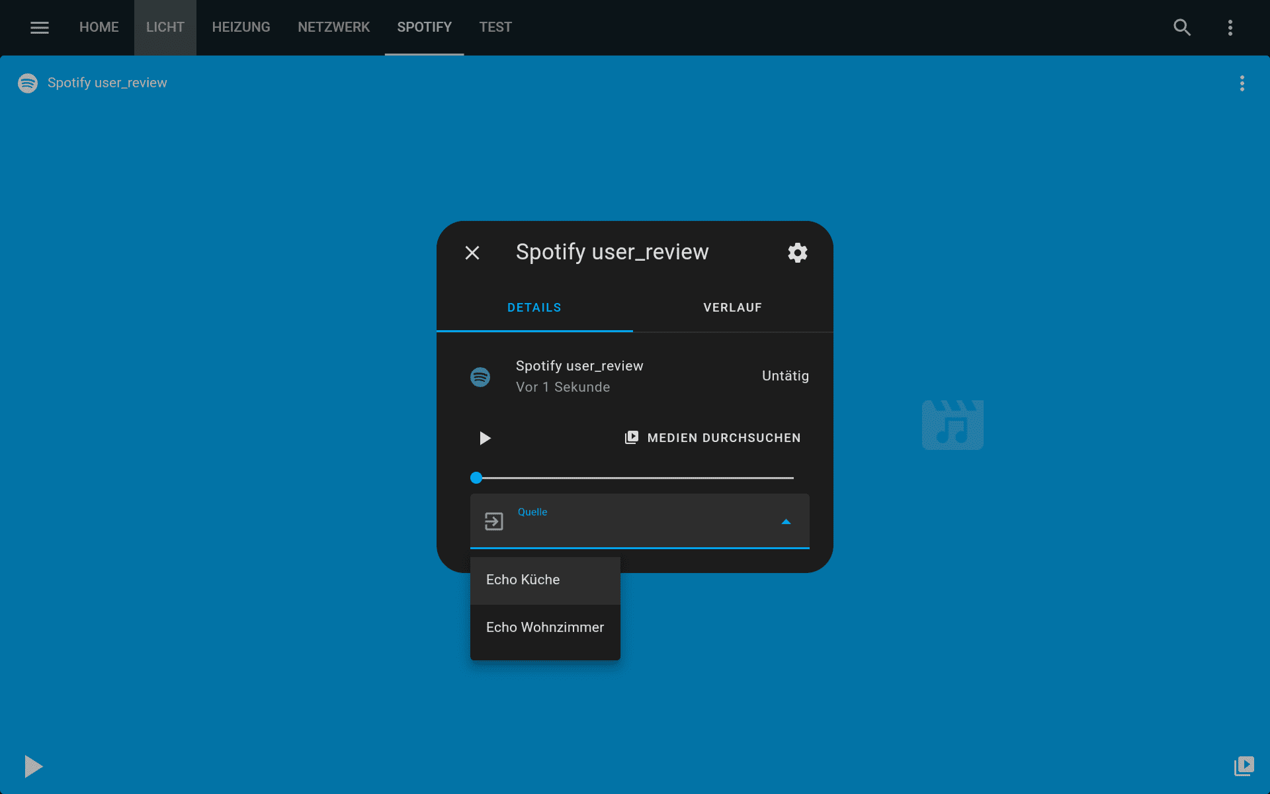Screen dimensions: 1270x794
Task: Switch to the HEIZUNG tab
Action: click(x=241, y=27)
